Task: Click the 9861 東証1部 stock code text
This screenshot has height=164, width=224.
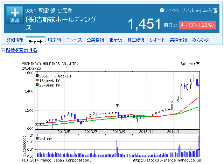Action: [x=40, y=11]
